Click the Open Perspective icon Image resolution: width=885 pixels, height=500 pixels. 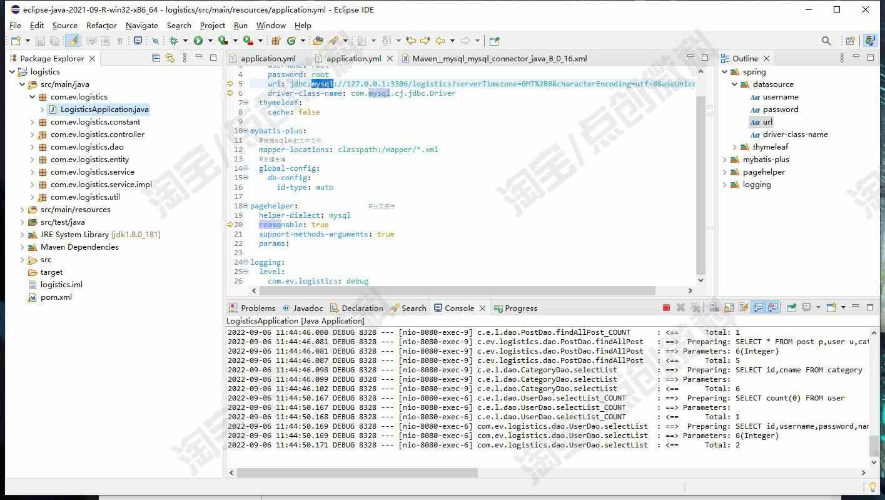click(850, 41)
